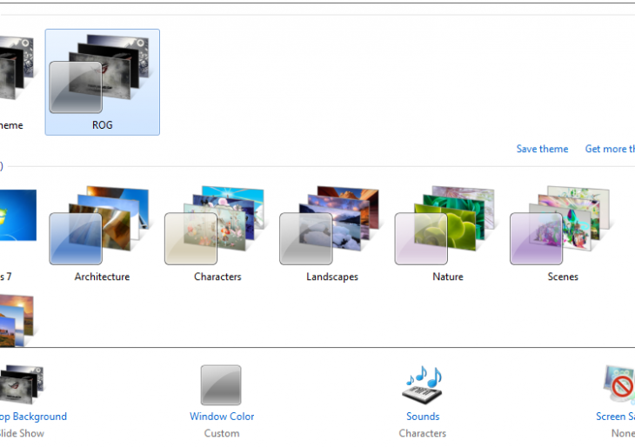Screen dimensions: 635x447
Task: Select the Windows 7 theme thumbnail
Action: pos(17,215)
